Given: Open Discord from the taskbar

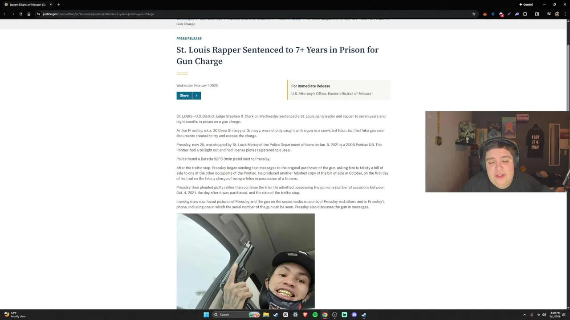Looking at the screenshot, I should (354, 315).
